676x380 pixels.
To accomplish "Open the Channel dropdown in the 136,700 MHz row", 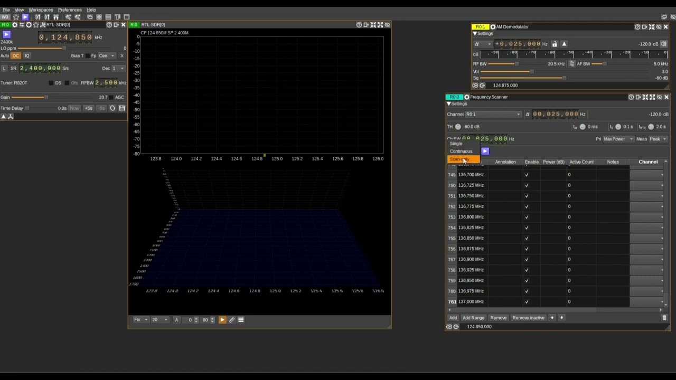I will point(647,175).
